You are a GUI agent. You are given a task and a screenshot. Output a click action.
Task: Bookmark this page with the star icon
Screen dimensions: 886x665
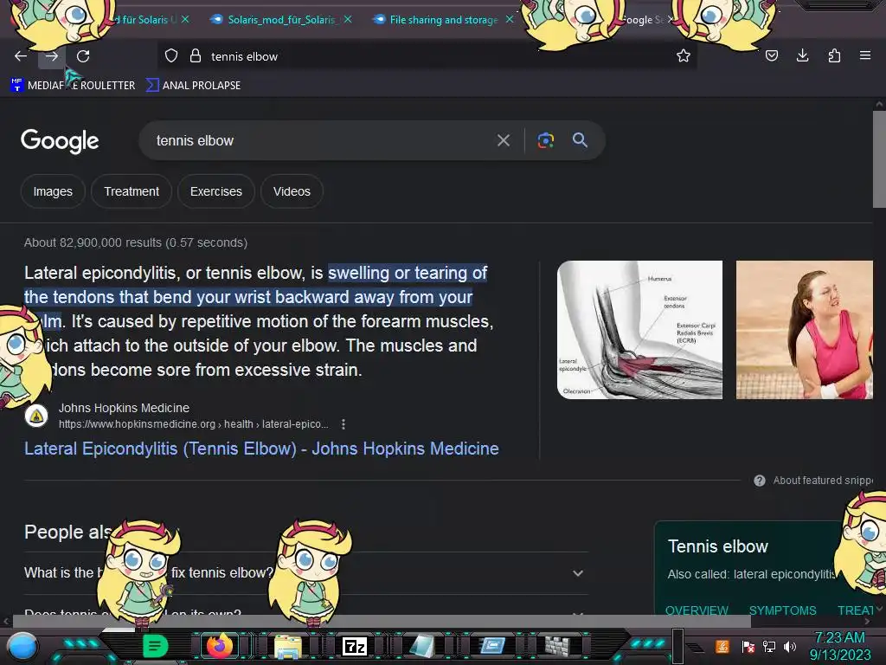click(x=684, y=56)
